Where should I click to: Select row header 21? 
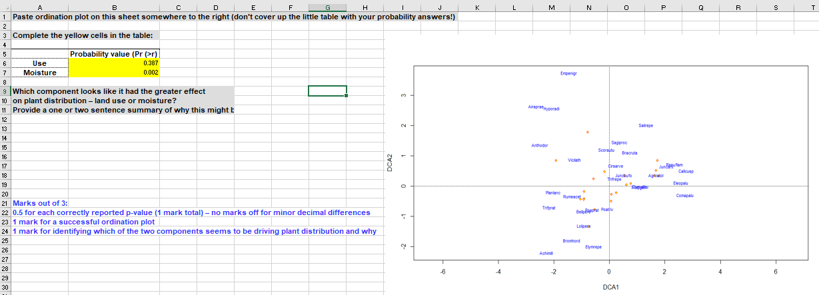click(x=5, y=202)
